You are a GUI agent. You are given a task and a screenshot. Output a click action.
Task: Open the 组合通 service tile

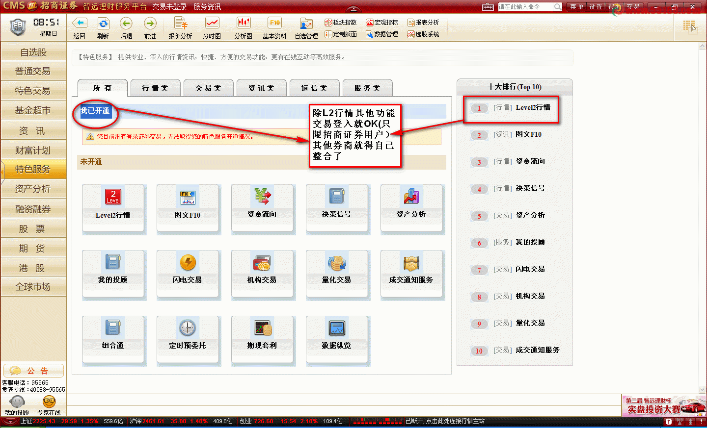[113, 339]
